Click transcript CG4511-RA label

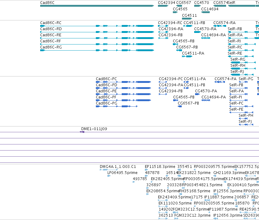click(x=193, y=53)
